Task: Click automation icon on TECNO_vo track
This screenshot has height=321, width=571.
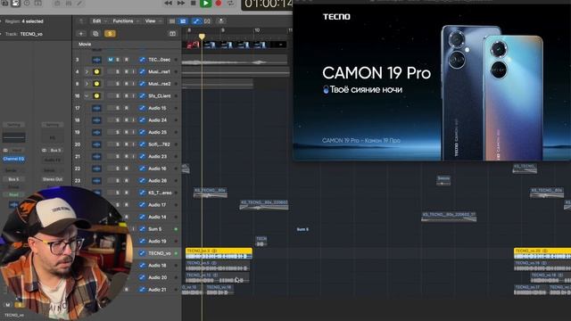Action: [x=142, y=253]
